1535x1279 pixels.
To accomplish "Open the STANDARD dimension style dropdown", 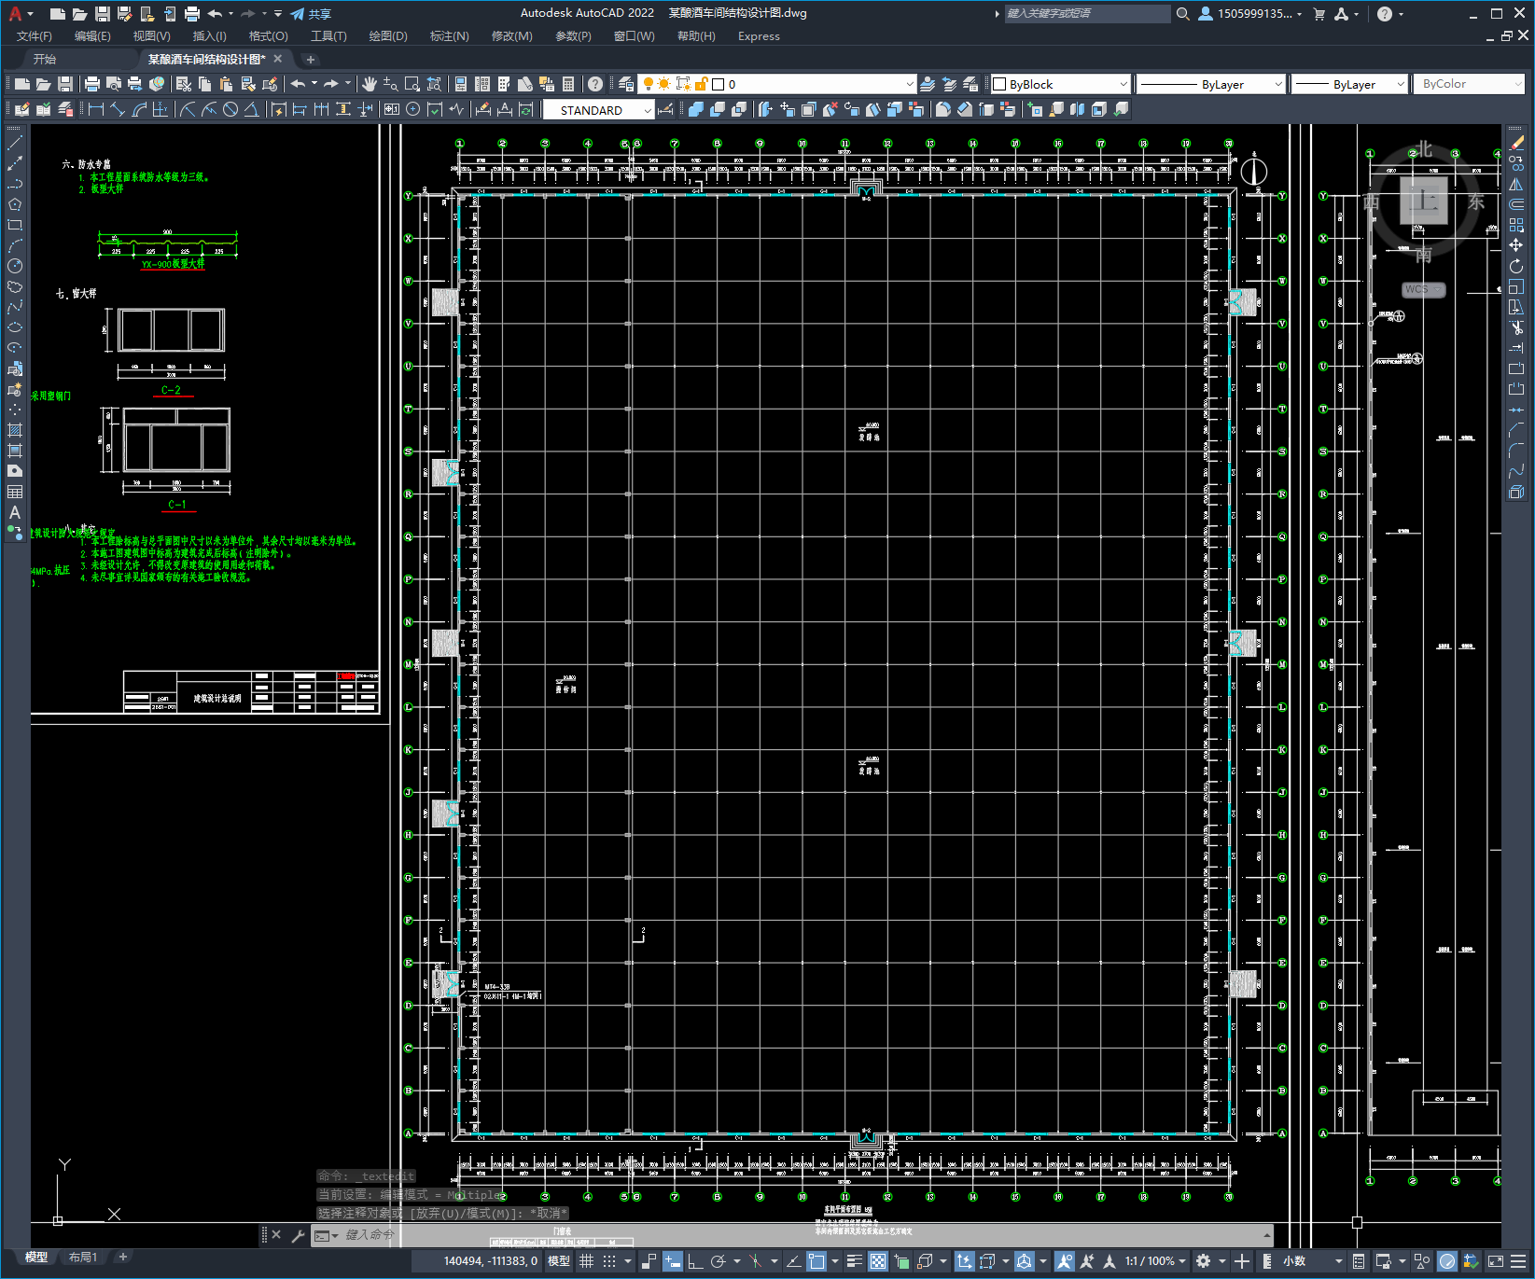I will pyautogui.click(x=599, y=110).
